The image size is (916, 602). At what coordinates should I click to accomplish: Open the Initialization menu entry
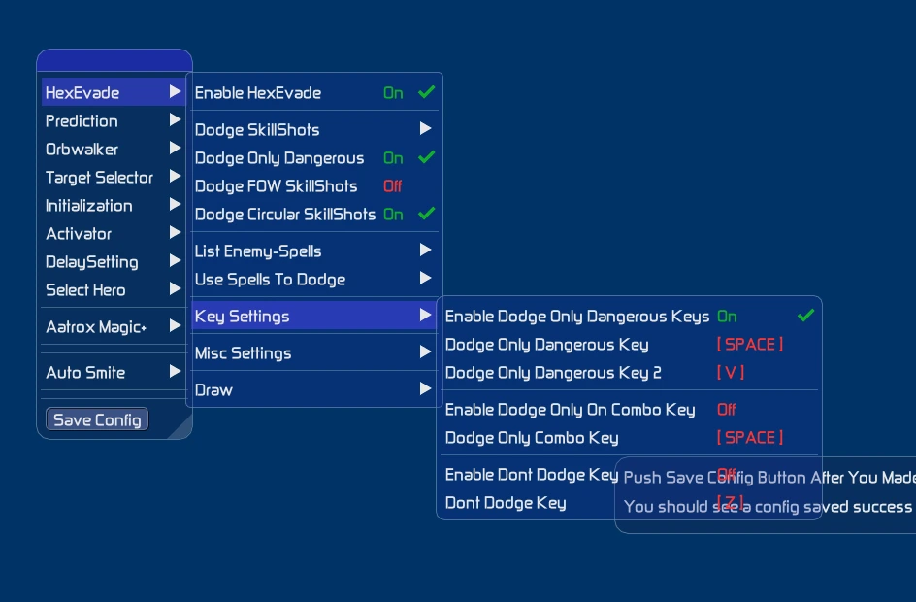(114, 205)
